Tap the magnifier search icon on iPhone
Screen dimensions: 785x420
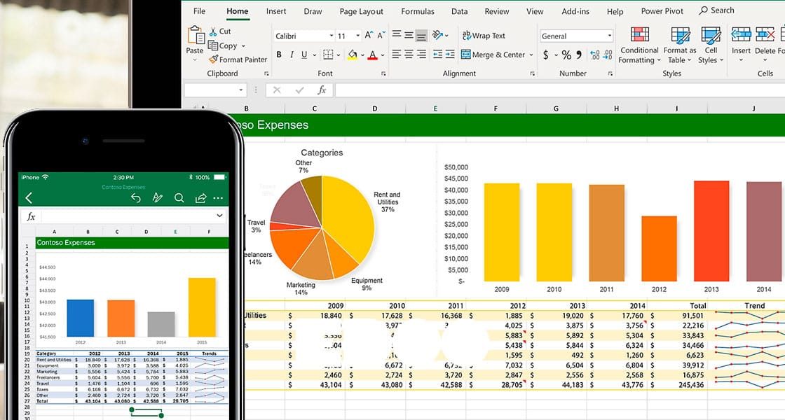tap(179, 198)
